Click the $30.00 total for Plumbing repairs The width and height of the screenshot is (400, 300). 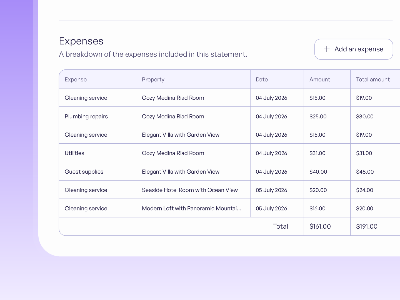(x=365, y=116)
